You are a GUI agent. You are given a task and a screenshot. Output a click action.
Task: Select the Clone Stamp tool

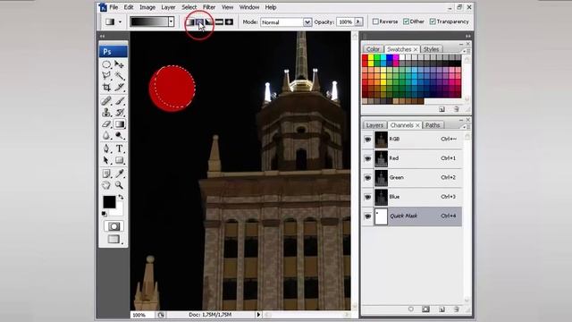tap(106, 112)
